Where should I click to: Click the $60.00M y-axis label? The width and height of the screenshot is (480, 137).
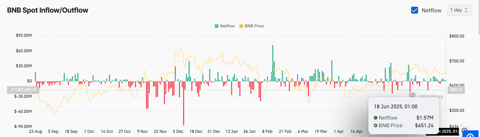[24, 51]
